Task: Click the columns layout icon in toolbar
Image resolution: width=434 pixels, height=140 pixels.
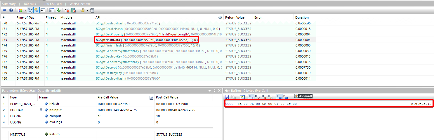Action: (x=52, y=10)
